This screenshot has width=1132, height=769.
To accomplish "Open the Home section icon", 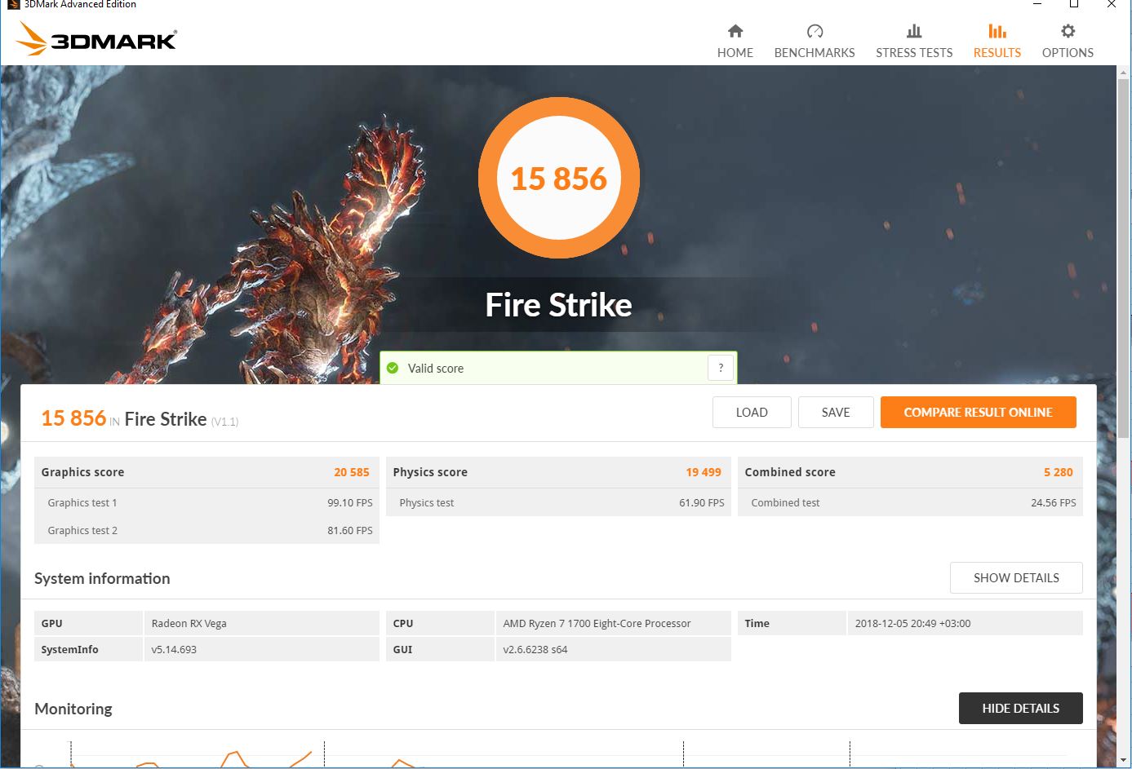I will point(735,31).
